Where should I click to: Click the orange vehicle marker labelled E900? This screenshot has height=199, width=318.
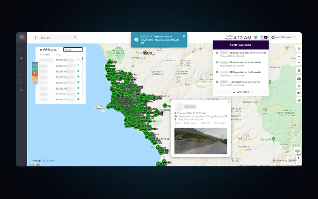(145, 53)
